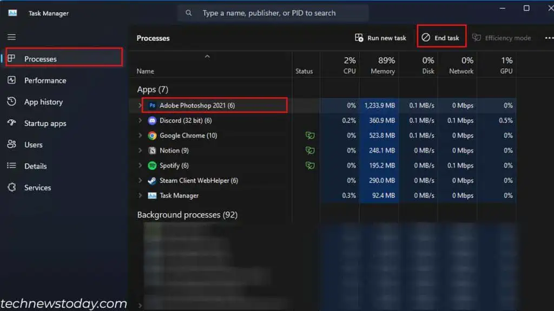Open the Startup apps page

pyautogui.click(x=45, y=123)
